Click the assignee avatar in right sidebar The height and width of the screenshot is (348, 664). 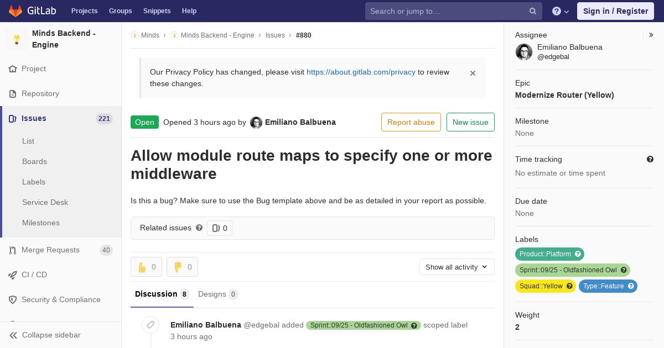click(x=524, y=52)
